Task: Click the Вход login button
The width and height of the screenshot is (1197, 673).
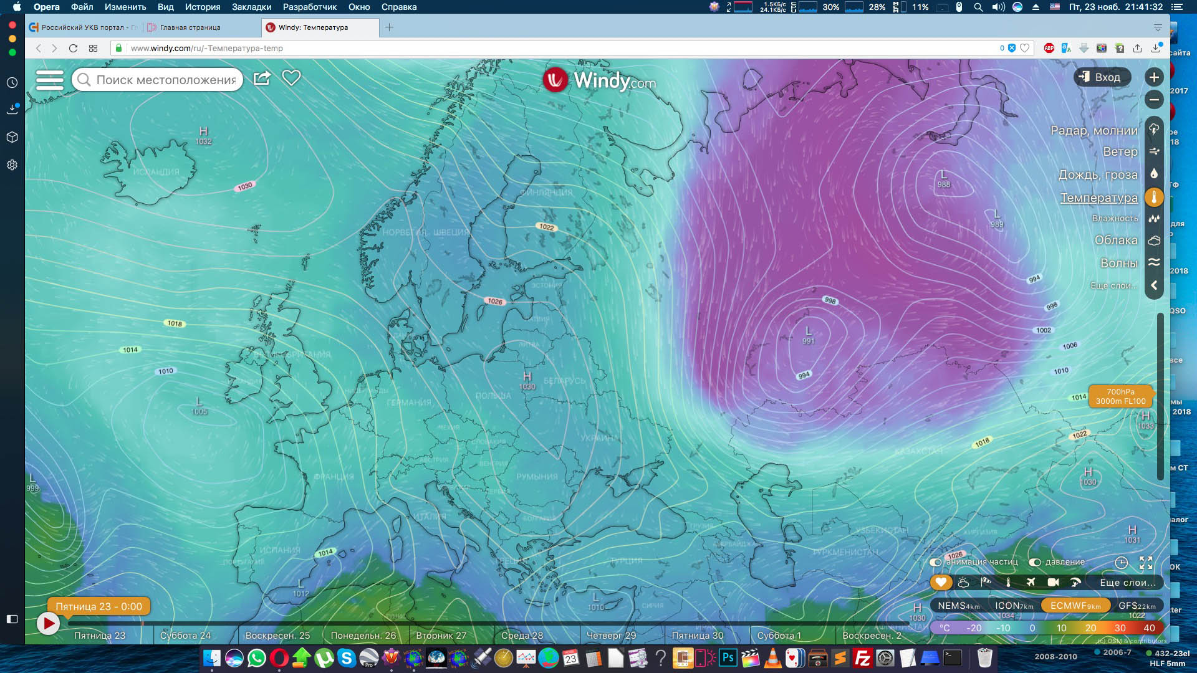Action: click(x=1102, y=77)
